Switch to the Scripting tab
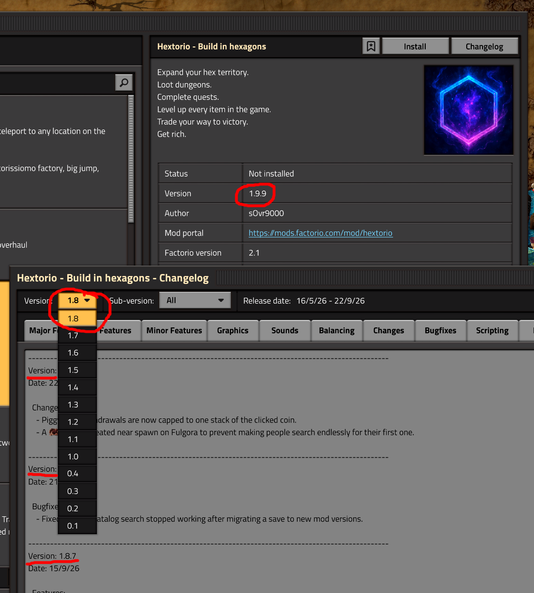The width and height of the screenshot is (534, 593). point(492,330)
